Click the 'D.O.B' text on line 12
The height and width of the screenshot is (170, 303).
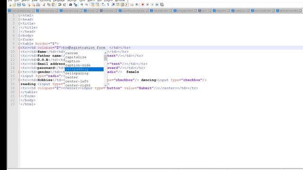tap(43, 60)
